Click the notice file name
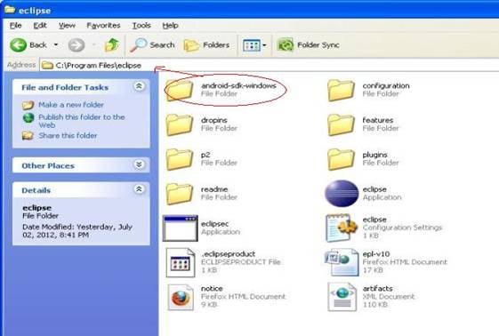The height and width of the screenshot is (336, 499). point(212,288)
